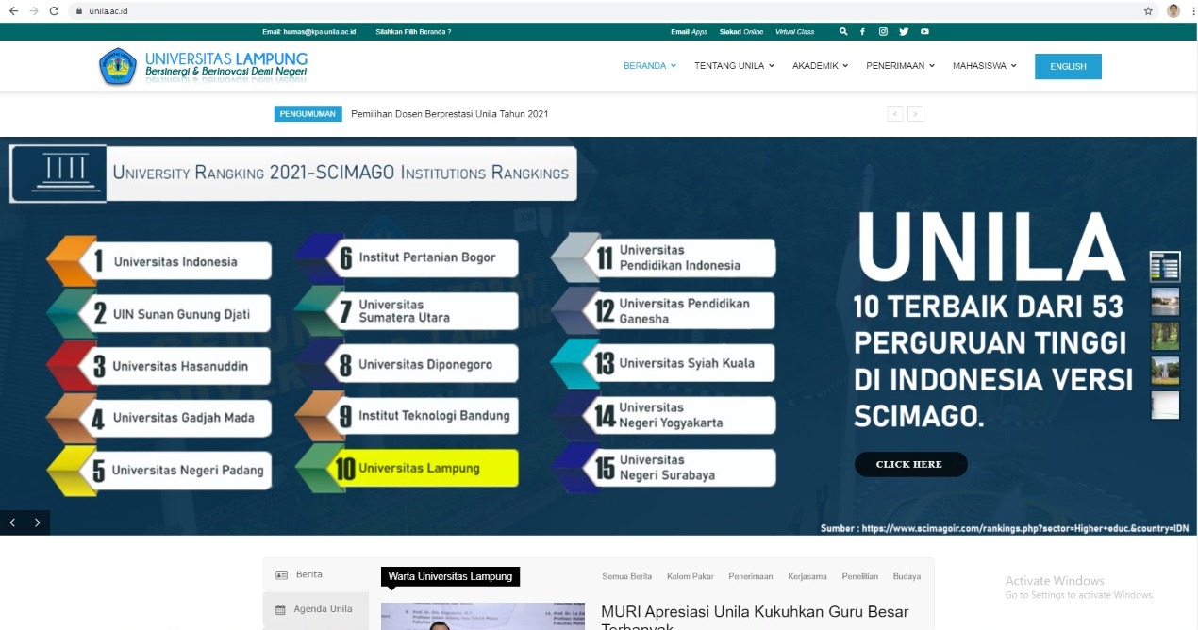Select the Semua Berita filter
The width and height of the screenshot is (1198, 630).
627,576
